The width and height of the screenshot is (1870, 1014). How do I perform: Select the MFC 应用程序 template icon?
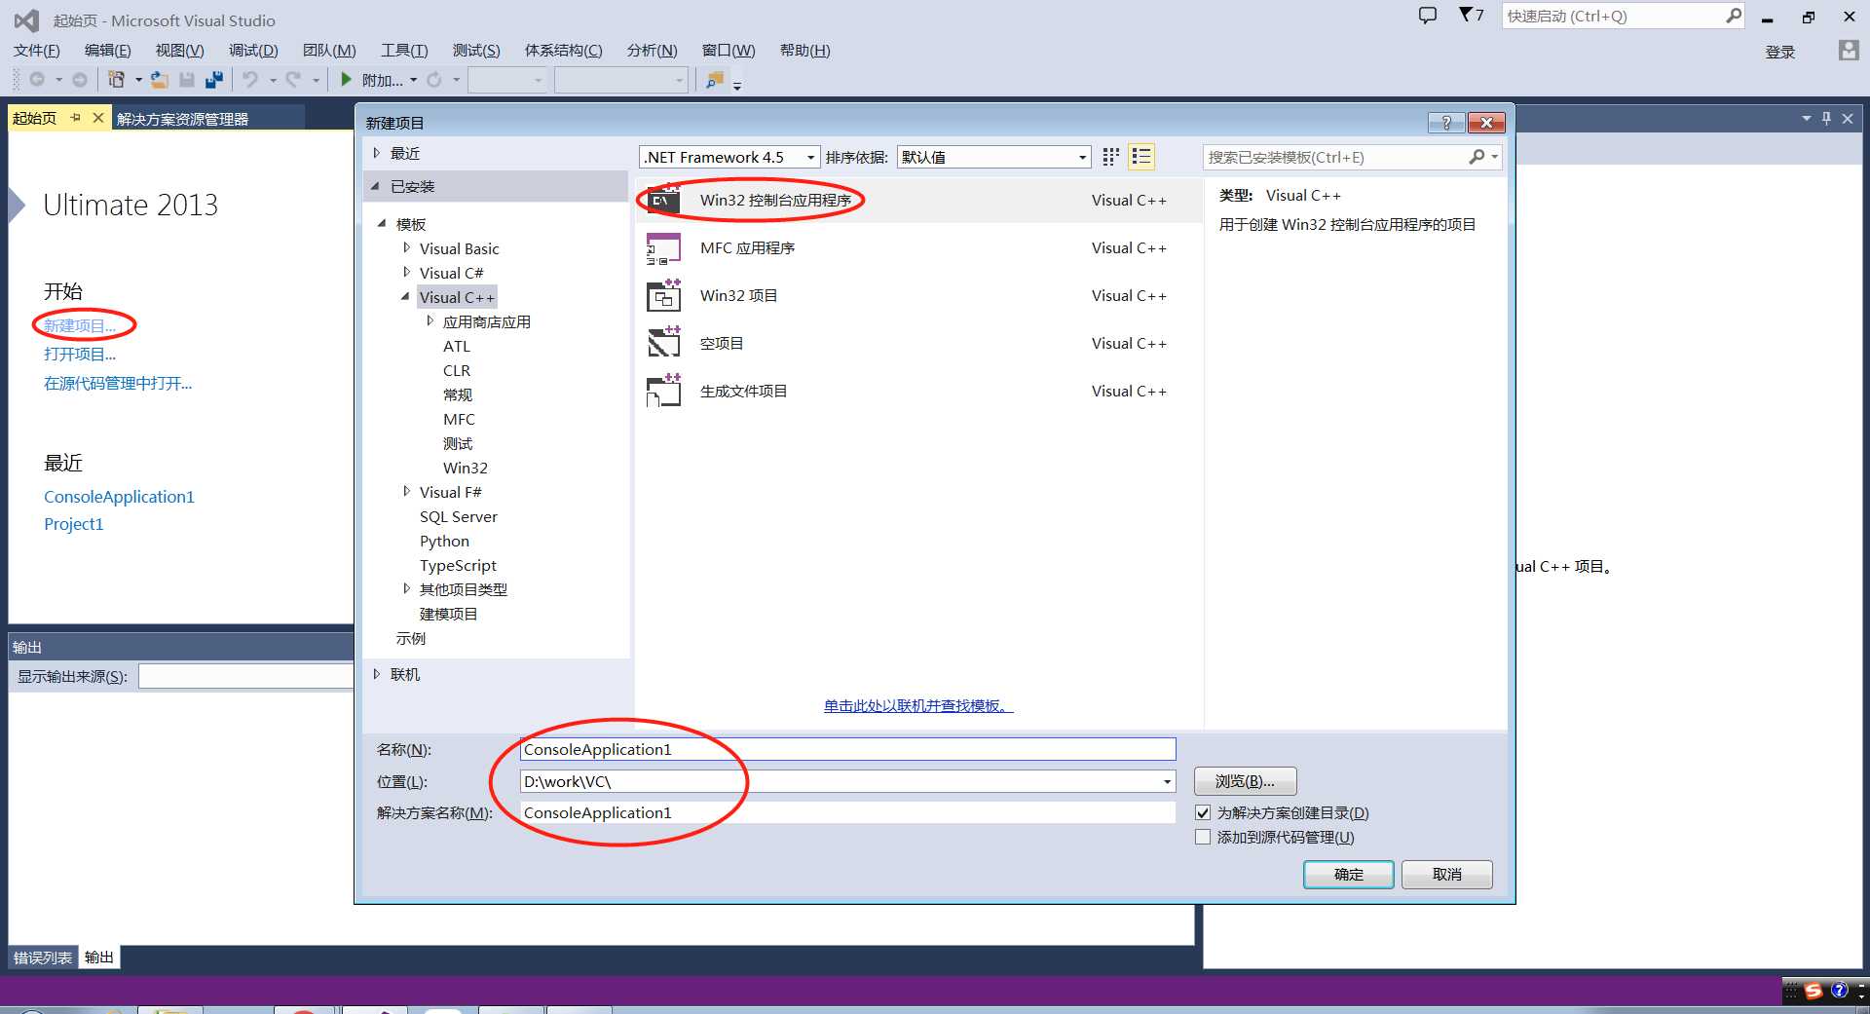coord(663,248)
